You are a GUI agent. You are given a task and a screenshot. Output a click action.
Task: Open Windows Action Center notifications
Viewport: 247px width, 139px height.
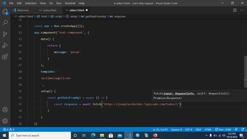click(242, 136)
